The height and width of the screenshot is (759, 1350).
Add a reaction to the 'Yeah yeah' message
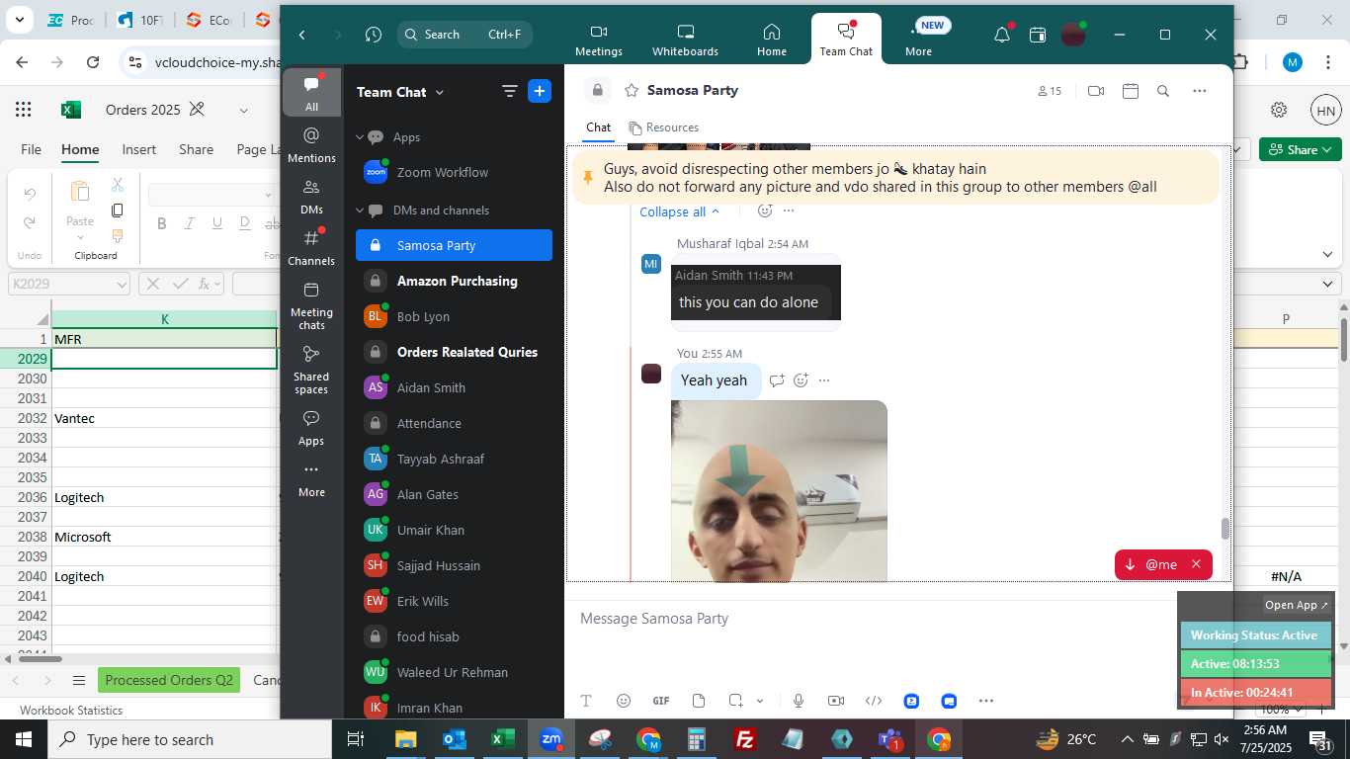pos(802,380)
